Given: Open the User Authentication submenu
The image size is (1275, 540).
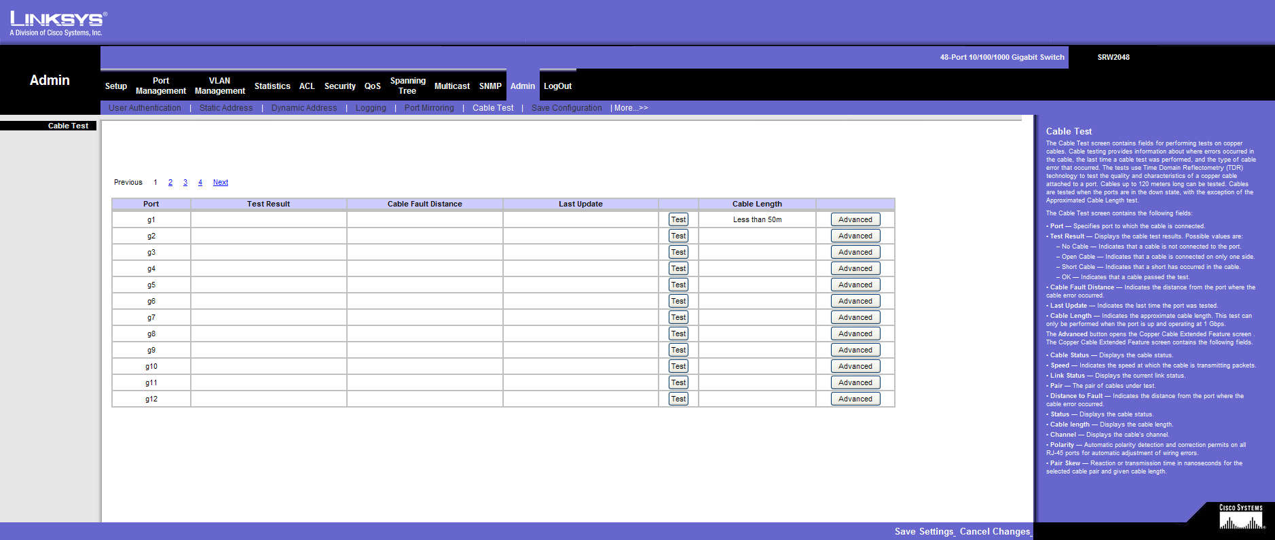Looking at the screenshot, I should click(x=145, y=108).
